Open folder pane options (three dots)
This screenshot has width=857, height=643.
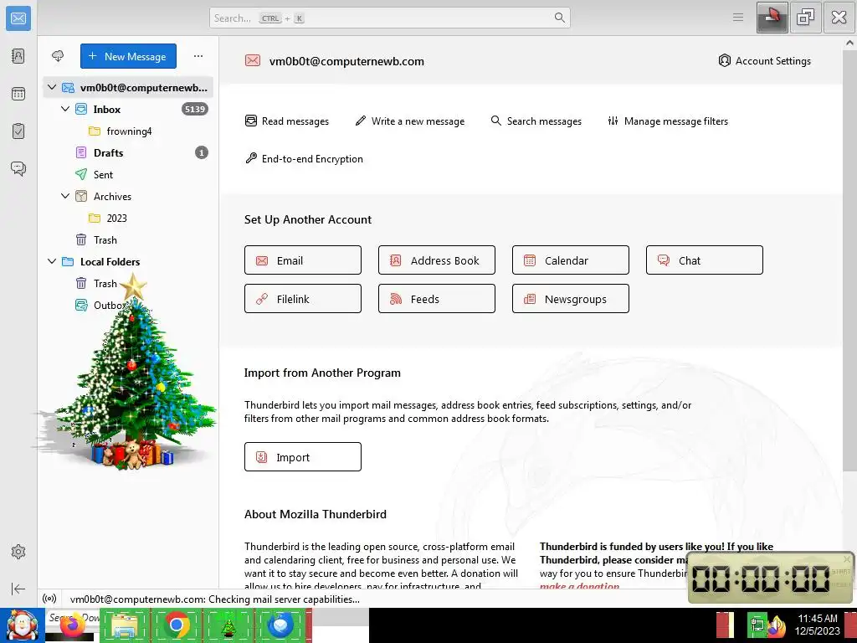click(198, 56)
